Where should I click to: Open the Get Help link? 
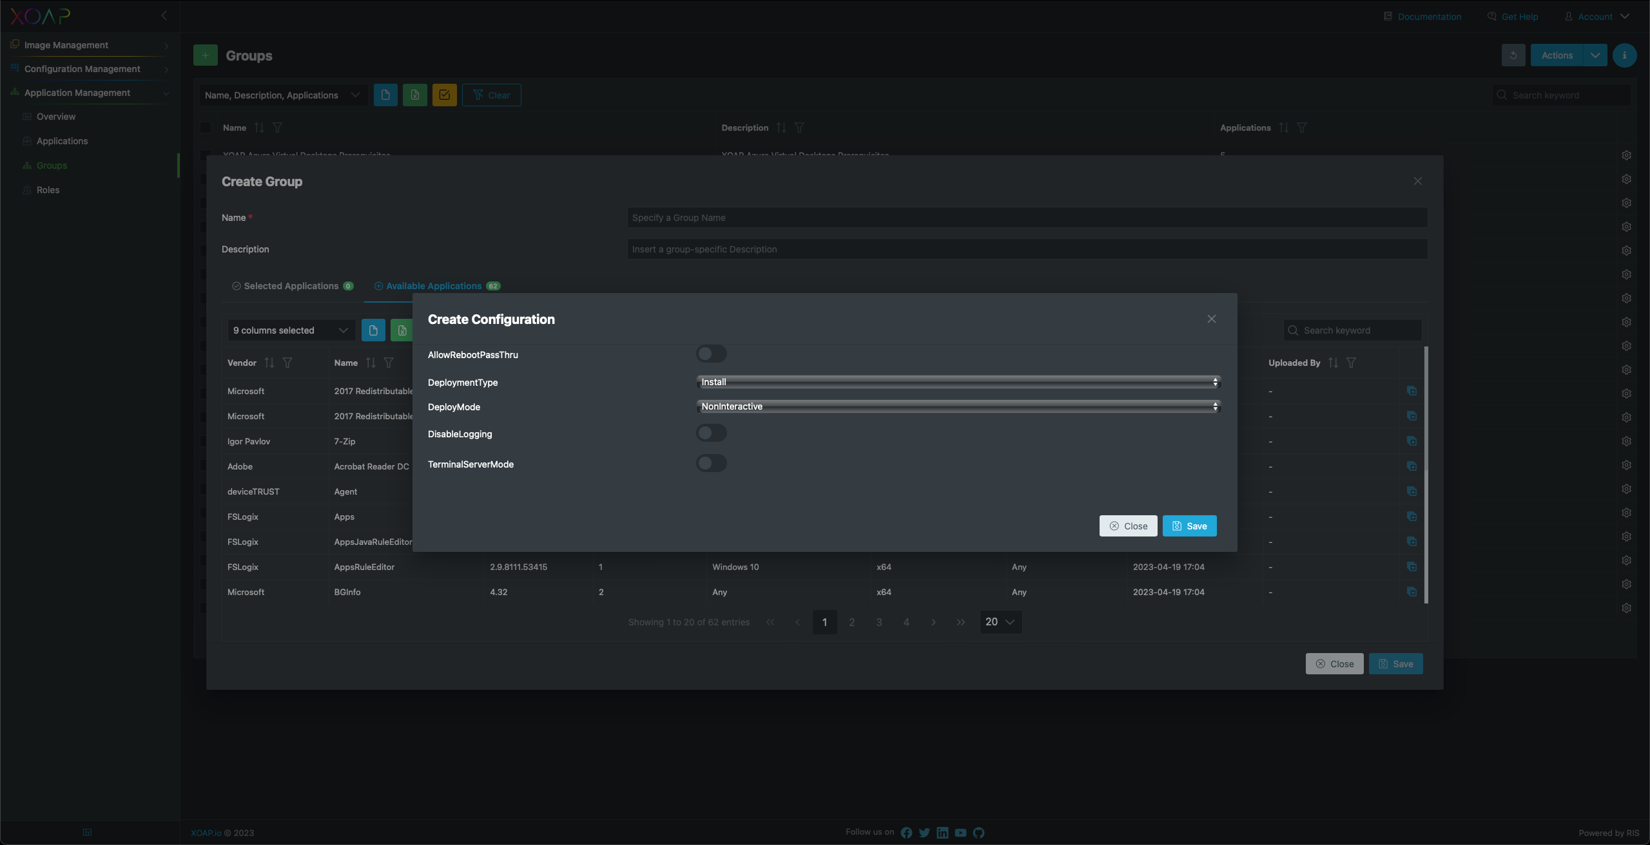click(1513, 17)
